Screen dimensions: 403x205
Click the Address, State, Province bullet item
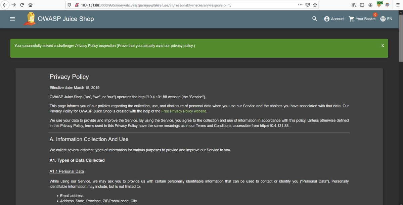point(98,201)
